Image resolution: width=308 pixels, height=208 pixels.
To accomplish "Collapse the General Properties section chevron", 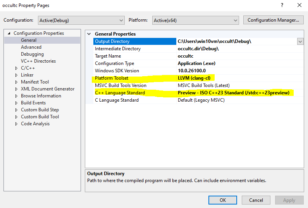I will coord(89,34).
